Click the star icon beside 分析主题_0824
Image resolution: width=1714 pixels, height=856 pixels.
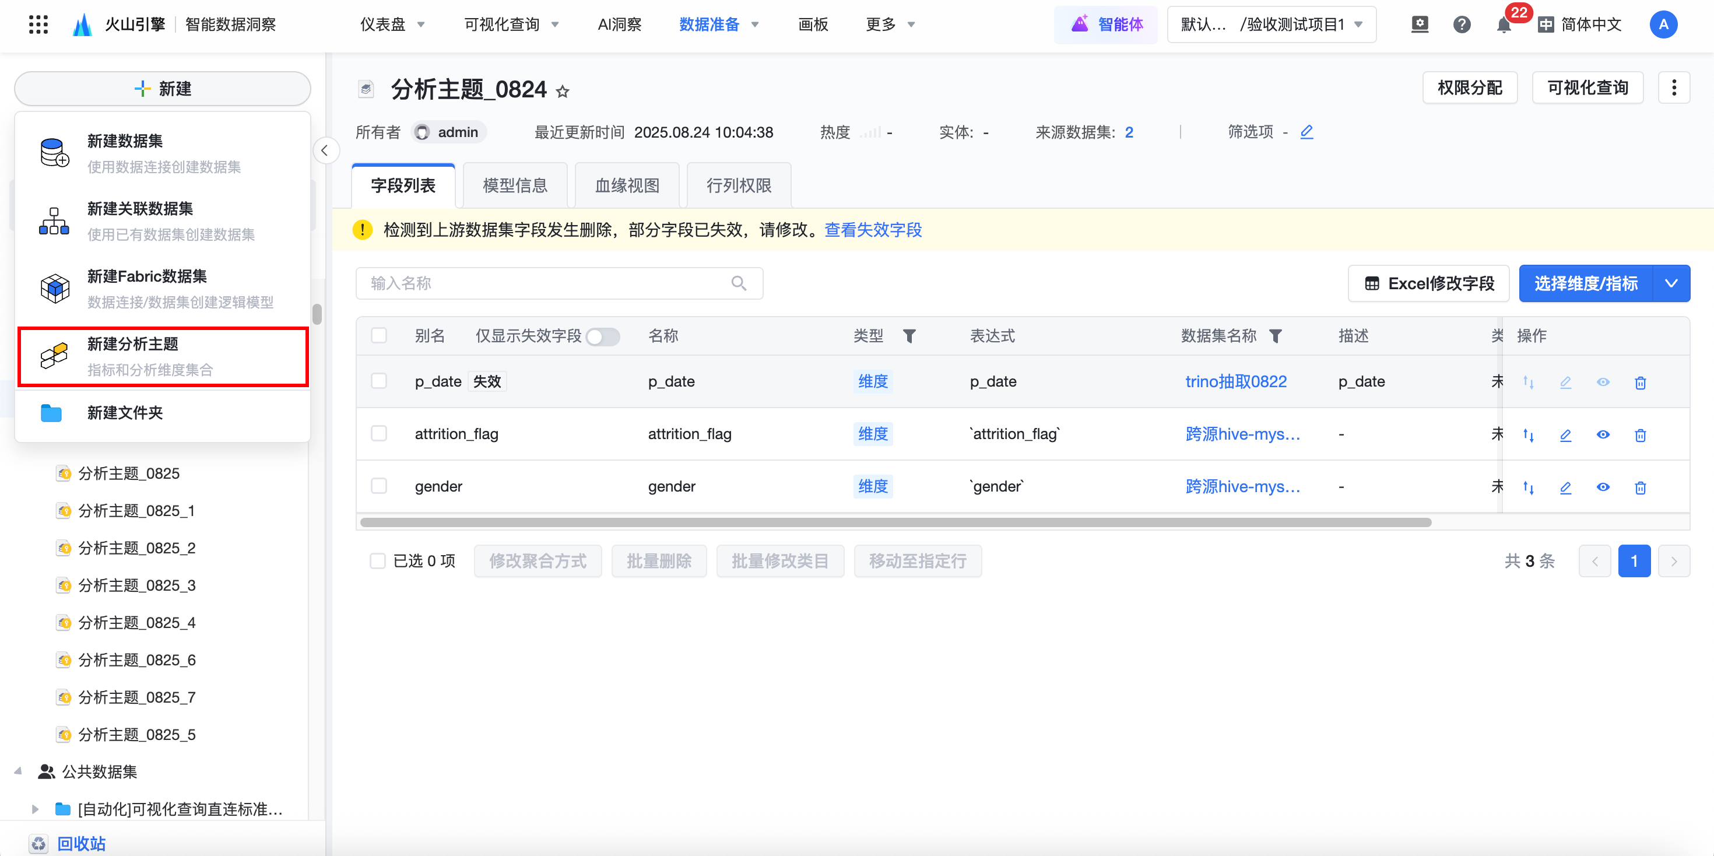[x=563, y=92]
